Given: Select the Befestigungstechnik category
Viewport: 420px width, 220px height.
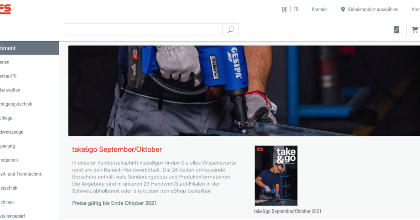Looking at the screenshot, I should coord(16,104).
